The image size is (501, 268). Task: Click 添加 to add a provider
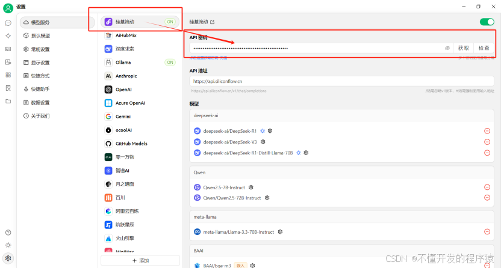[140, 261]
